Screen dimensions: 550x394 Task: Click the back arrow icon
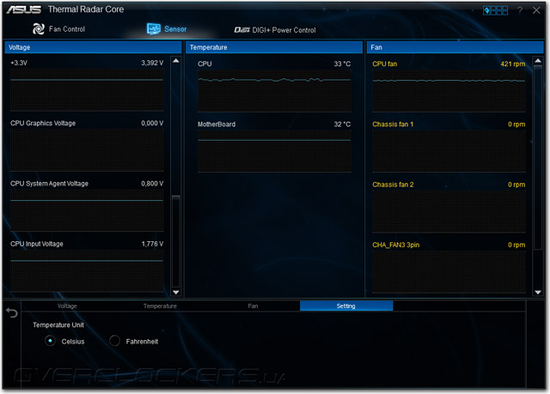pos(12,312)
